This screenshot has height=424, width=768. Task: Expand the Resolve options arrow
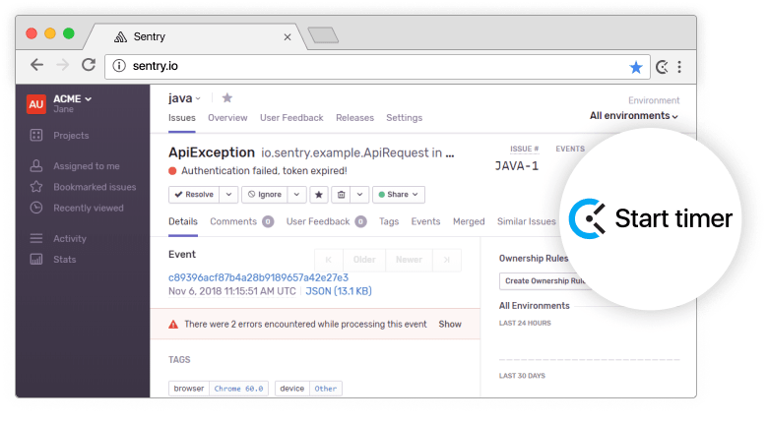tap(228, 195)
